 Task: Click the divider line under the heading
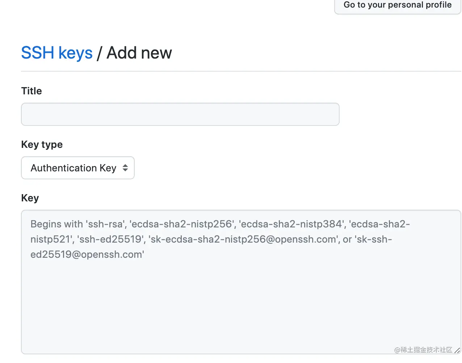[x=241, y=71]
